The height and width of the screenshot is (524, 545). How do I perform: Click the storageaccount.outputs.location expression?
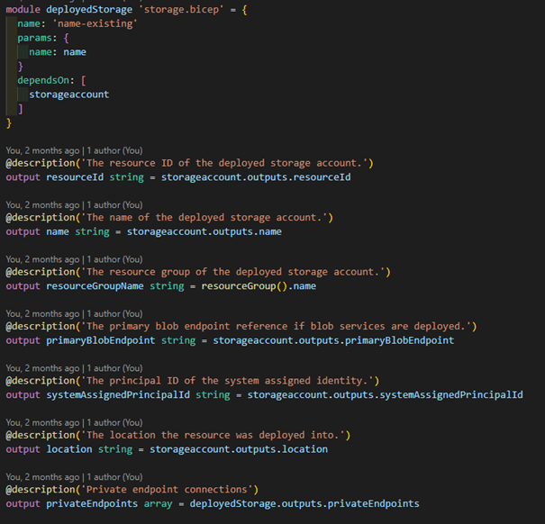click(238, 448)
